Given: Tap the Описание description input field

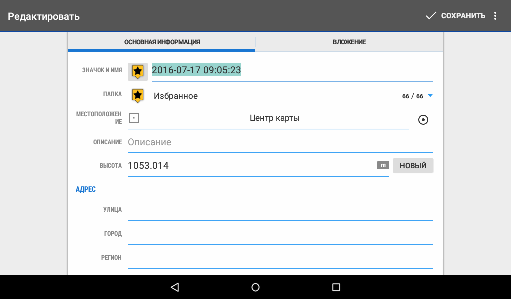Looking at the screenshot, I should (279, 142).
